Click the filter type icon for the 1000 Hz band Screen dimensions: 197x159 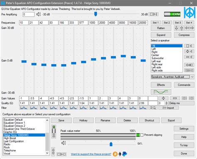point(93,108)
